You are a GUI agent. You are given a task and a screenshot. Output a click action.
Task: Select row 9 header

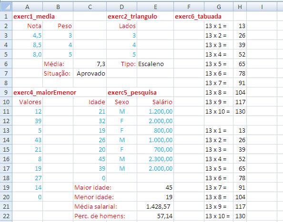(x=6, y=92)
